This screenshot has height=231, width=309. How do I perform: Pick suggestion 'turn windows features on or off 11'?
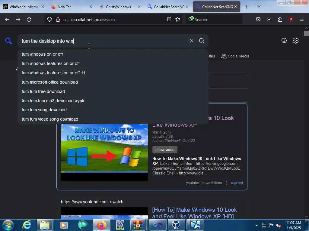tap(113, 73)
